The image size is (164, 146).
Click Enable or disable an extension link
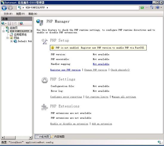tap(69, 124)
